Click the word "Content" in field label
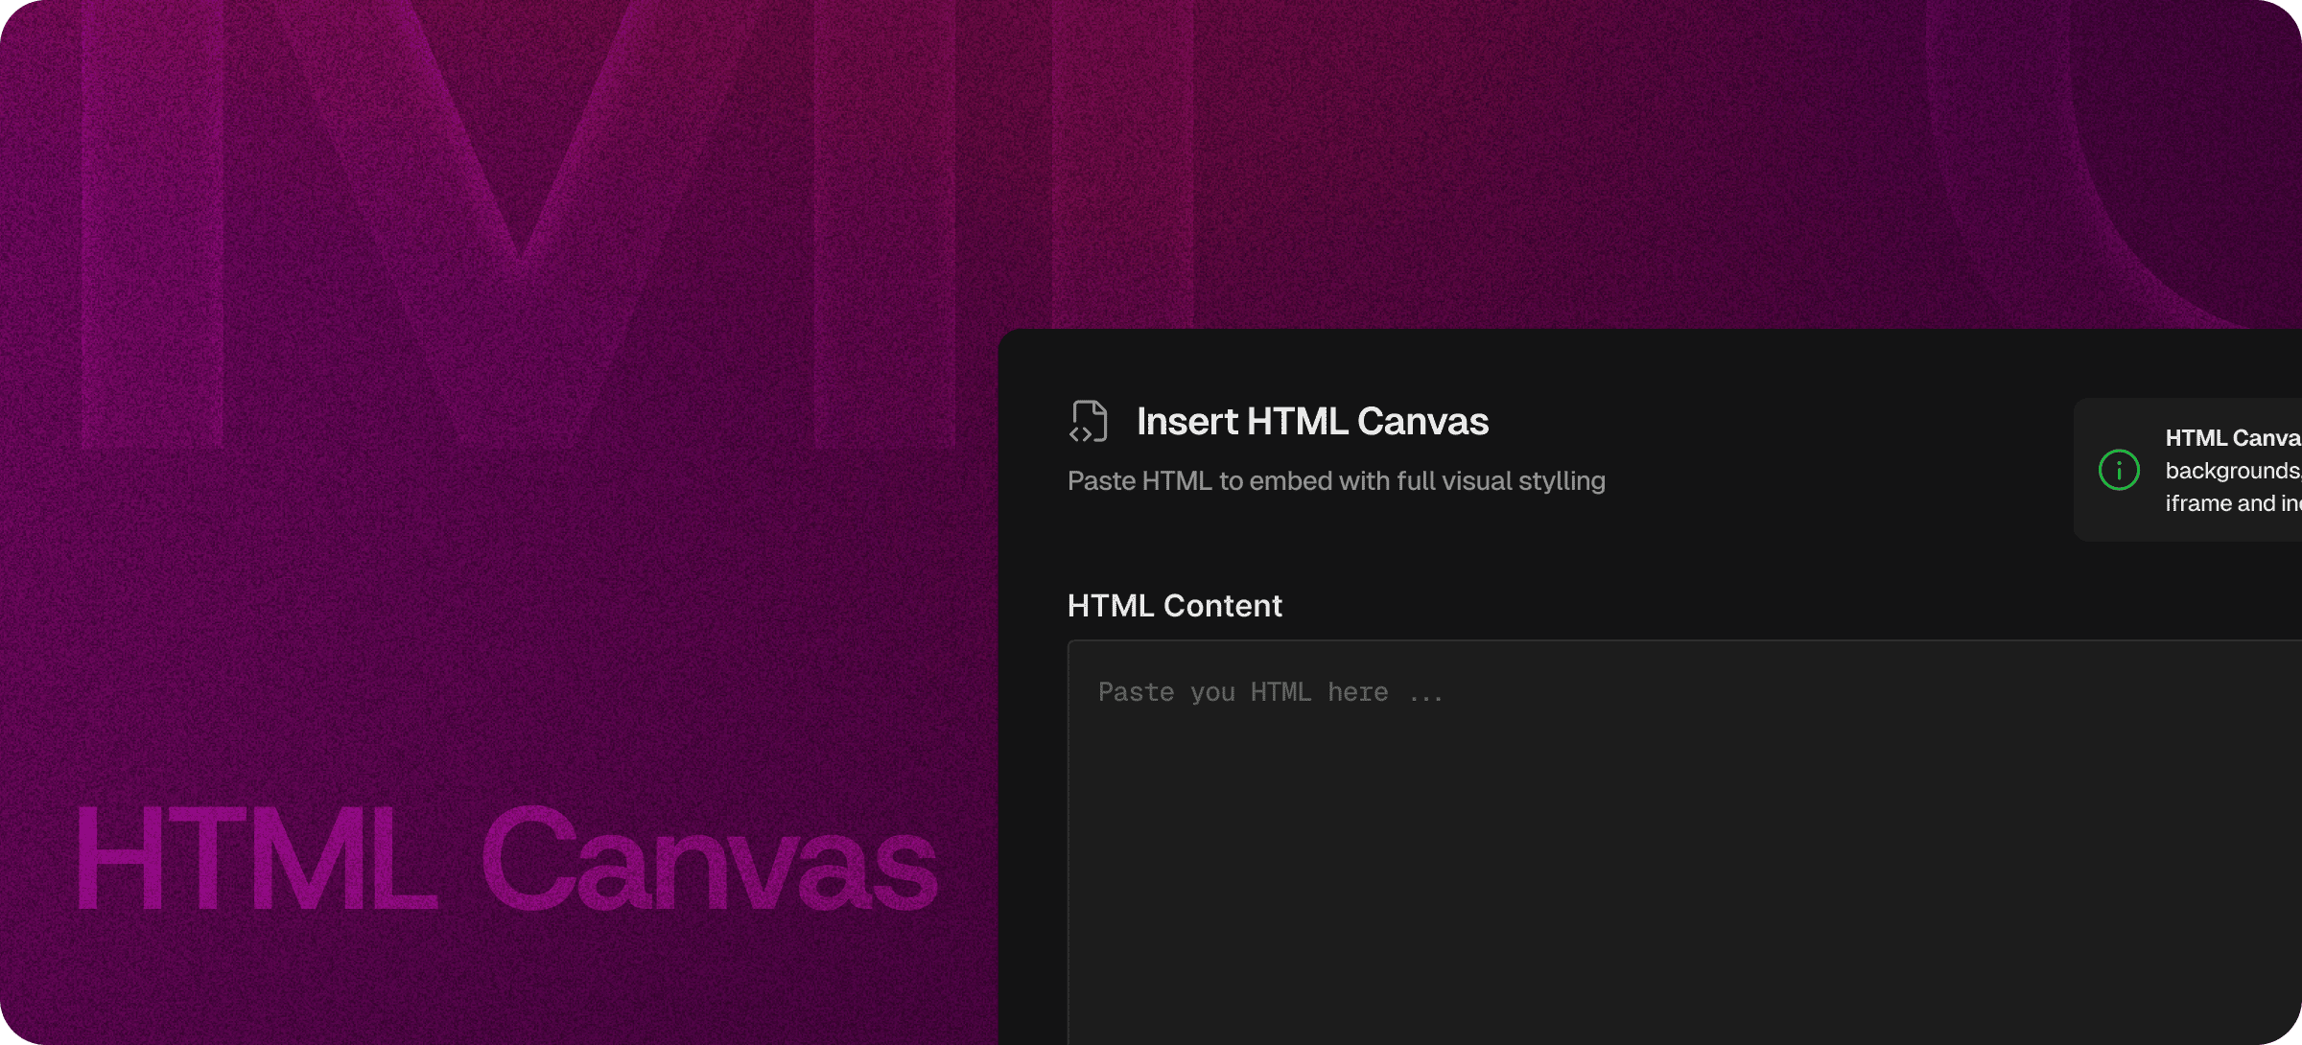Screen dimensions: 2302x1045 click(1222, 606)
